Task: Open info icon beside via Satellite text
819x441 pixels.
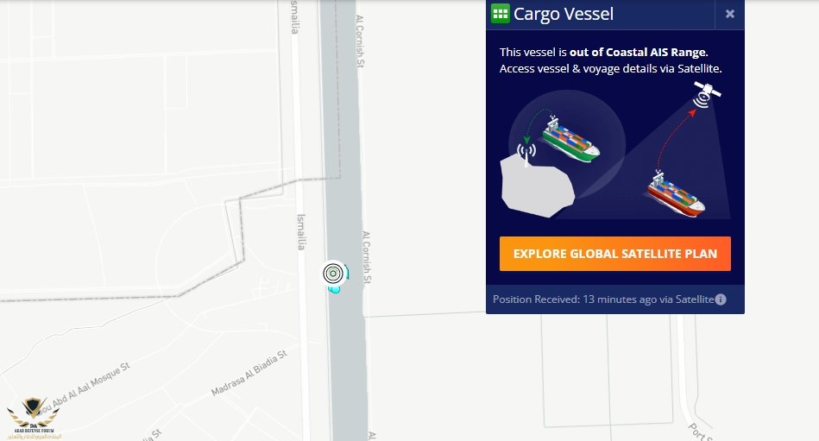Action: click(721, 299)
